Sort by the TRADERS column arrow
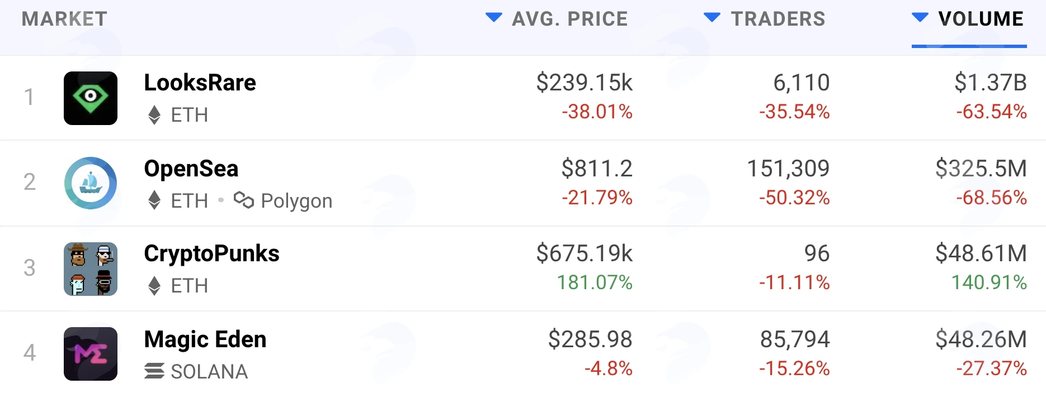1046x393 pixels. [712, 17]
